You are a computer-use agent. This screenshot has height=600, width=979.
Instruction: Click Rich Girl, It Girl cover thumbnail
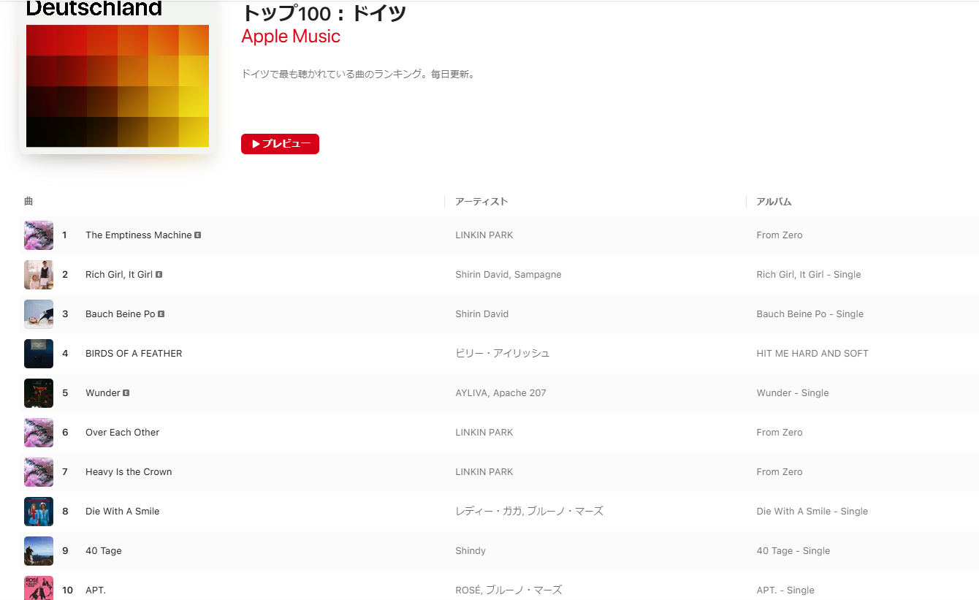pyautogui.click(x=39, y=275)
